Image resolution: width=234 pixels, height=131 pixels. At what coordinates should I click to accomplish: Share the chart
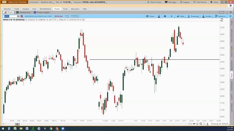click(150, 16)
